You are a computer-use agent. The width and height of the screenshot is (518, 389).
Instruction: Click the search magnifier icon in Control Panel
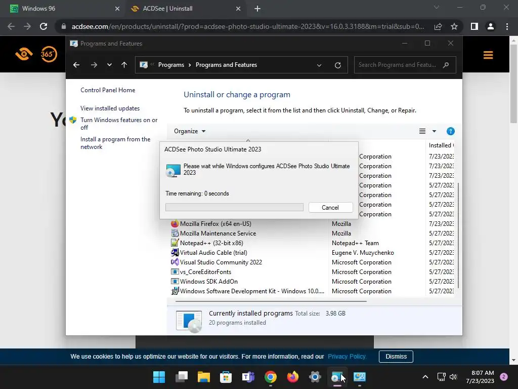pos(446,65)
